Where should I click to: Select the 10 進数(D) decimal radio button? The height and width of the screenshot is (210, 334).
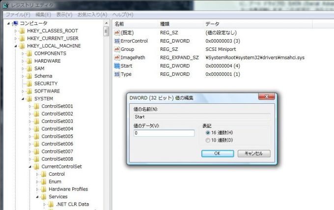pyautogui.click(x=208, y=140)
